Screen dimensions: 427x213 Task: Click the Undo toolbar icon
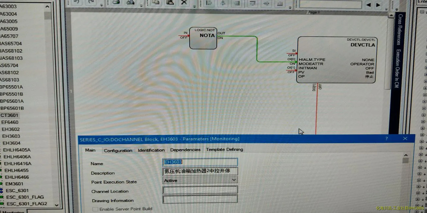(x=76, y=2)
